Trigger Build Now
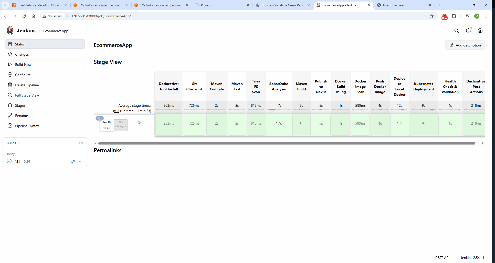Viewport: 495px width, 263px height. tap(45, 64)
